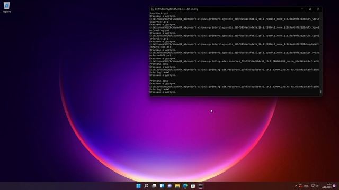
Task: Open the volume tray icon
Action: pos(317,186)
